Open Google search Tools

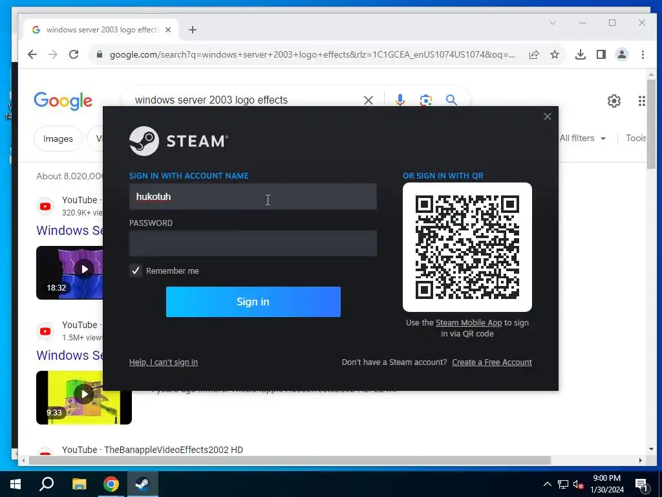(636, 138)
